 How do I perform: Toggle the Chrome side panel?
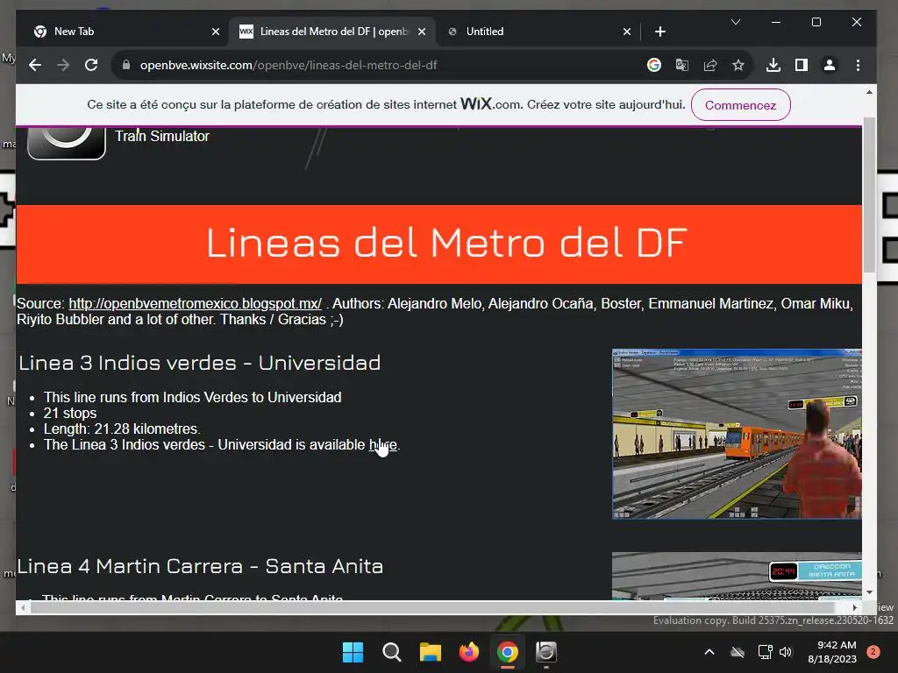(x=802, y=65)
